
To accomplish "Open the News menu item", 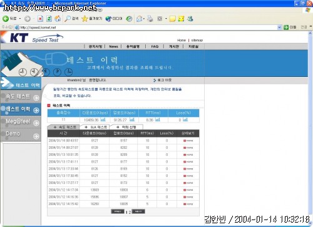I will click(113, 46).
